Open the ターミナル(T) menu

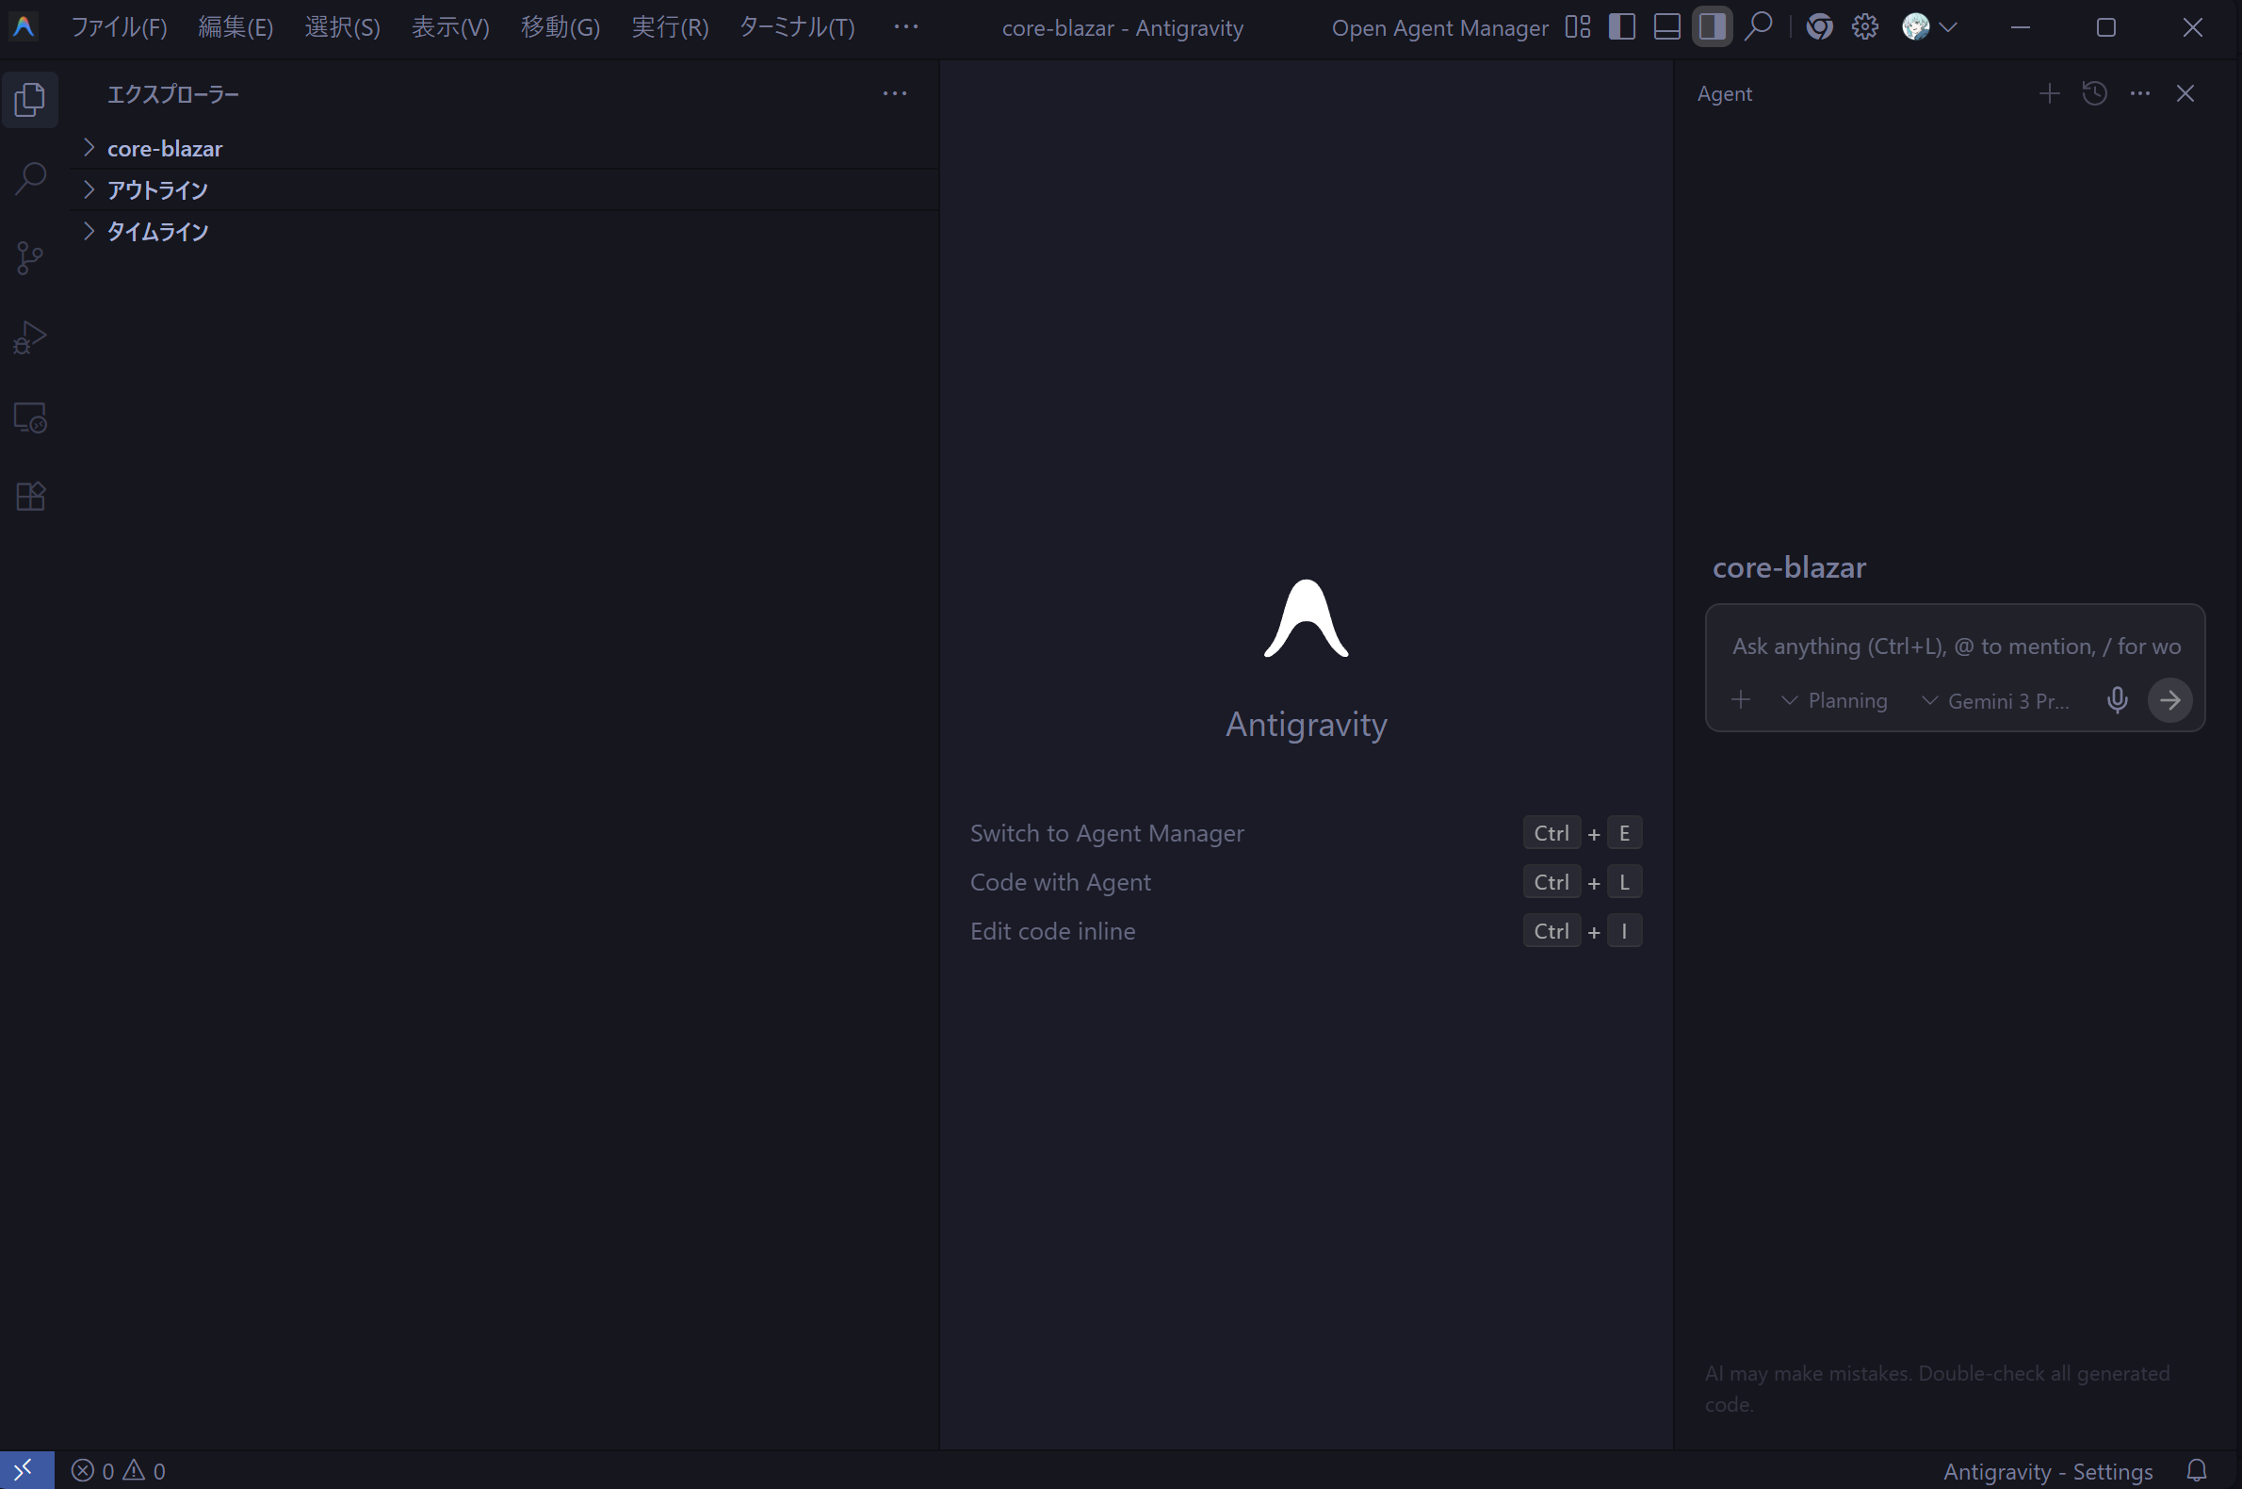coord(796,26)
